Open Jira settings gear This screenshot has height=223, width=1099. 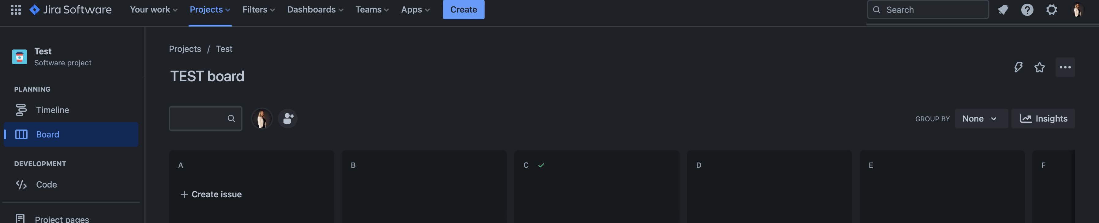(1052, 9)
